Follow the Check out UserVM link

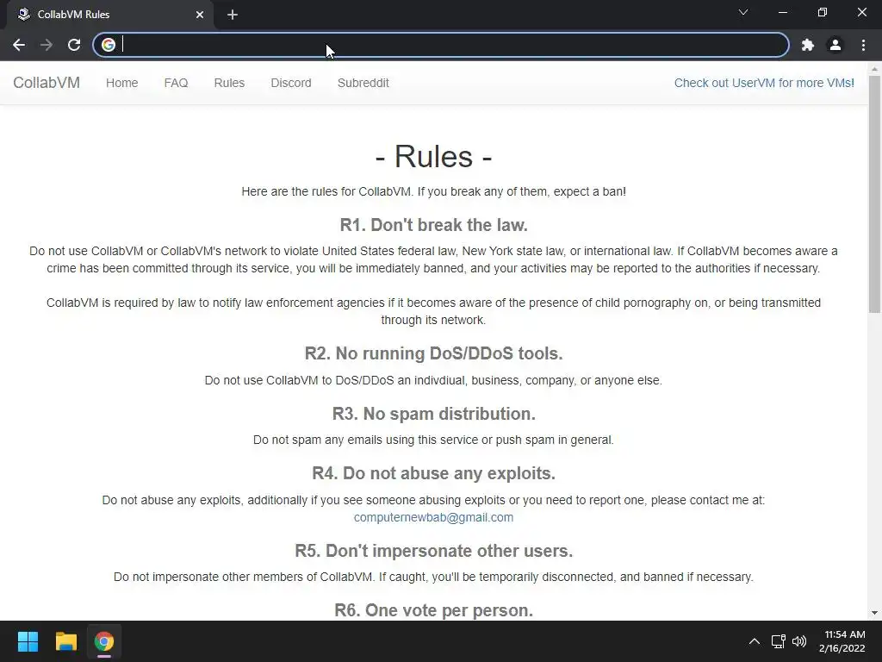tap(764, 83)
